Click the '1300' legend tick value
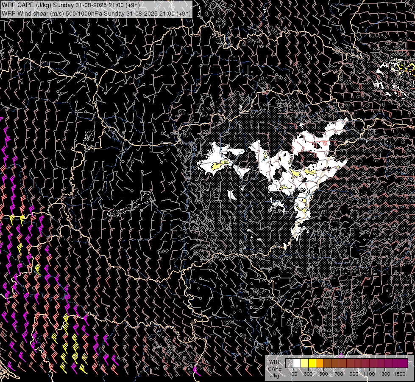This screenshot has width=415, height=382. pyautogui.click(x=384, y=374)
